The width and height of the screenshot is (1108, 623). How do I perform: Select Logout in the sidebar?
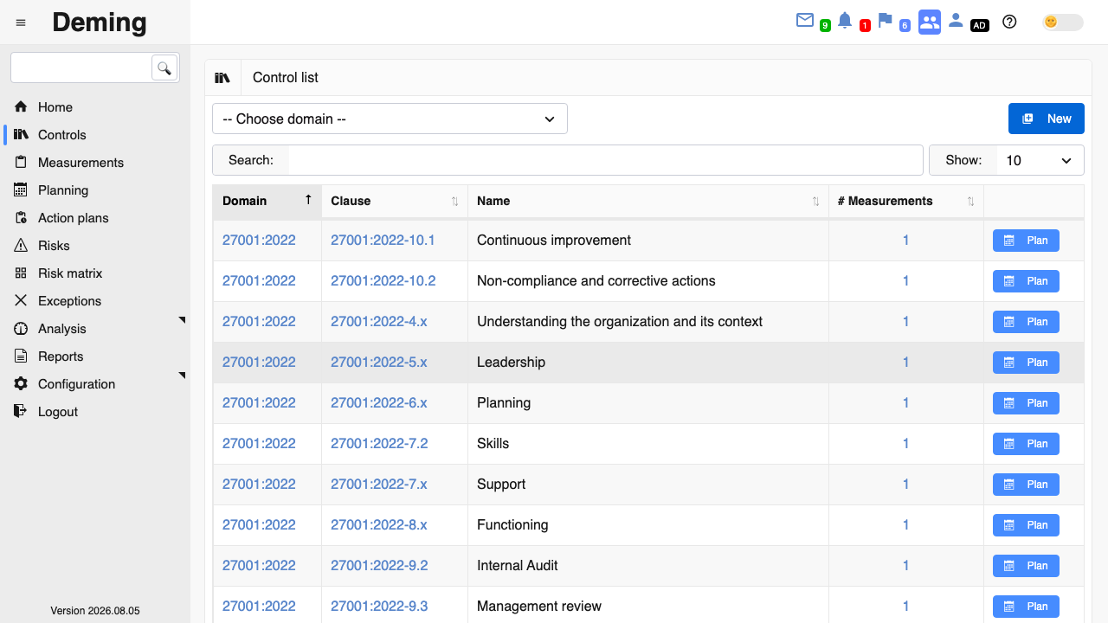[58, 412]
